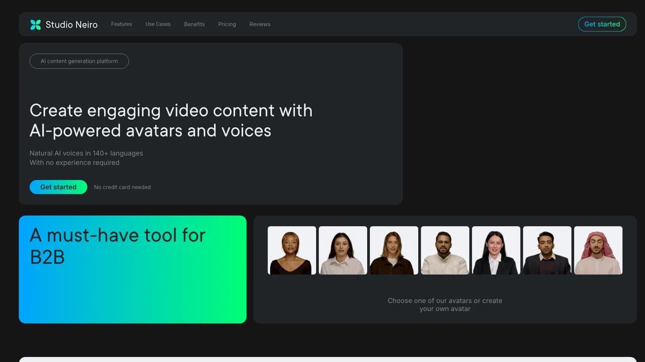The image size is (645, 362).
Task: Select the man wearing red keffiyeh avatar
Action: (x=598, y=250)
